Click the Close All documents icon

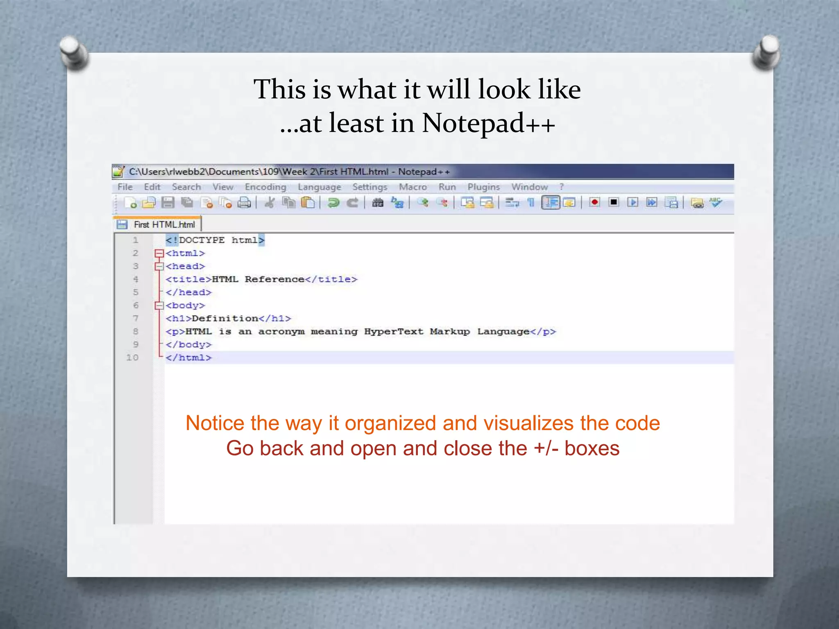pyautogui.click(x=225, y=202)
